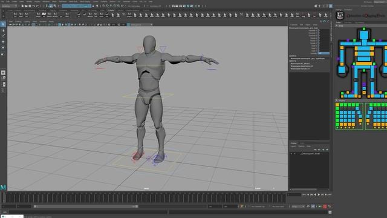Image resolution: width=387 pixels, height=218 pixels.
Task: Play animation forward
Action: pyautogui.click(x=319, y=195)
